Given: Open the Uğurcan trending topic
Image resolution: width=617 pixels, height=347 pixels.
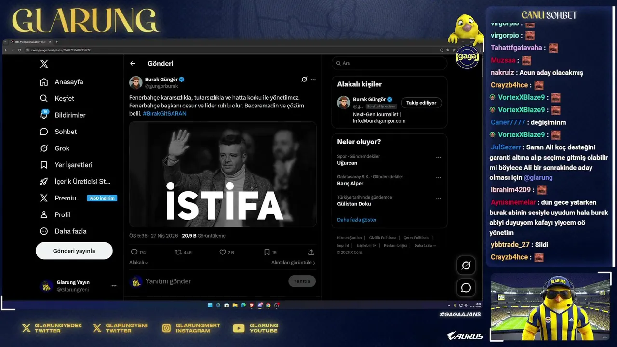Looking at the screenshot, I should [x=347, y=163].
